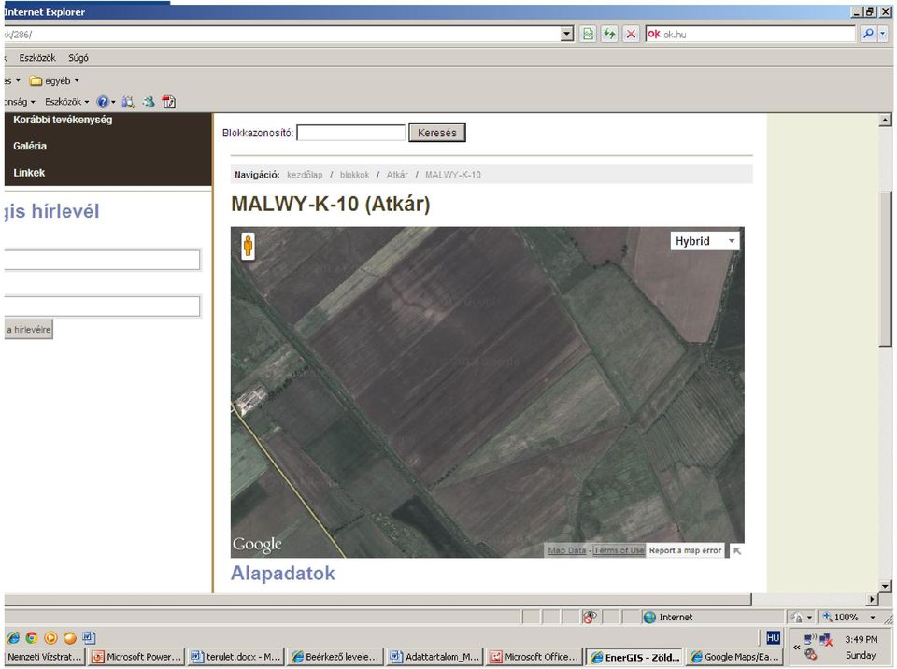Click the compatibility view icon beside address bar

(x=588, y=34)
